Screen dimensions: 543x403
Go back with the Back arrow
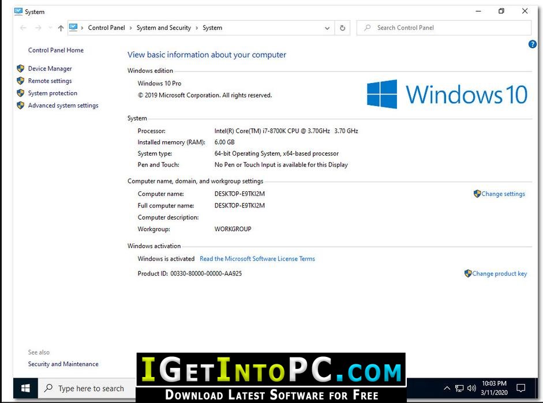(x=23, y=28)
